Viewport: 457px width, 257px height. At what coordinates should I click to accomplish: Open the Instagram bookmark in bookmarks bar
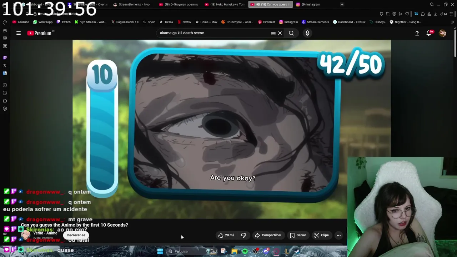click(x=288, y=22)
